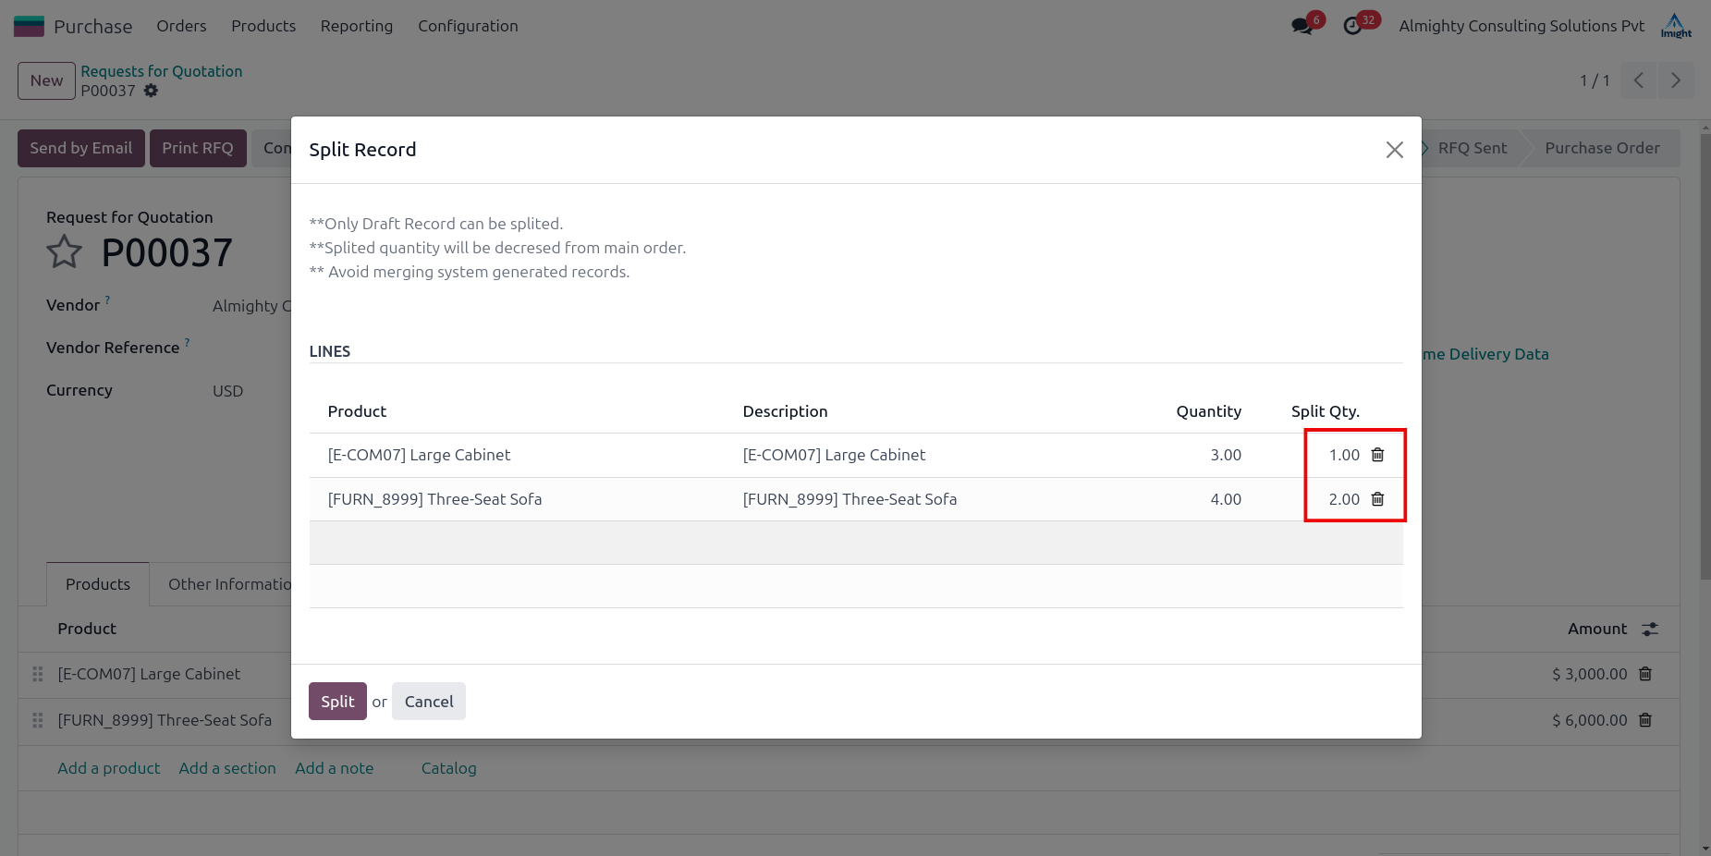Go to previous record arrow
Viewport: 1711px width, 856px height.
(1638, 80)
